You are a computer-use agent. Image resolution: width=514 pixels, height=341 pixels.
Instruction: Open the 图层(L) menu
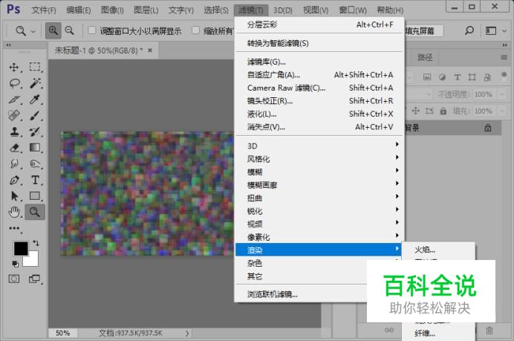[146, 10]
